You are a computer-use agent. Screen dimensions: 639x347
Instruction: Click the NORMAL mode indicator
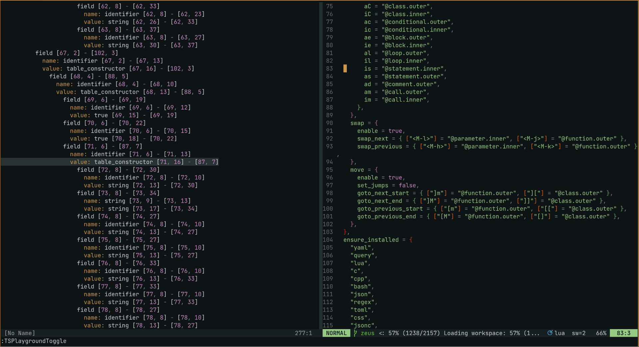point(336,333)
